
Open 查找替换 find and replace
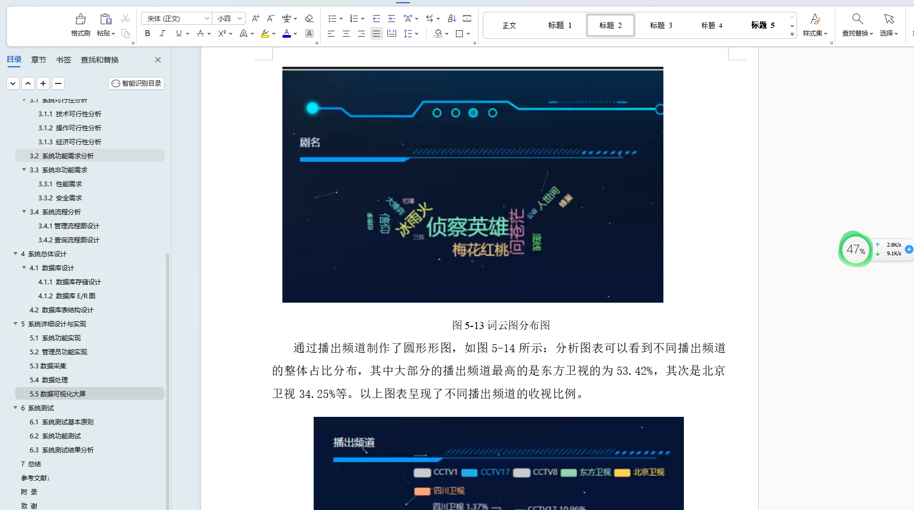(x=857, y=25)
